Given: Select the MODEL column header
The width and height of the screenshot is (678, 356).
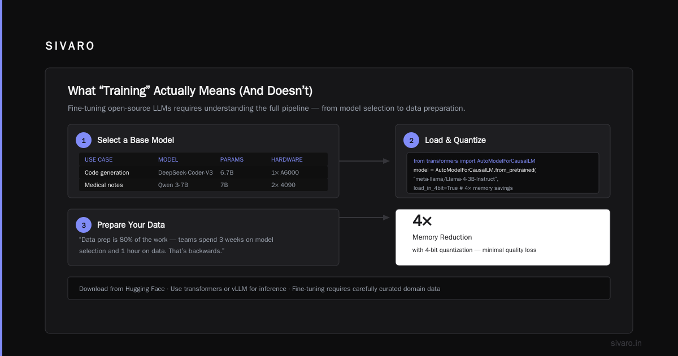Looking at the screenshot, I should (x=168, y=159).
